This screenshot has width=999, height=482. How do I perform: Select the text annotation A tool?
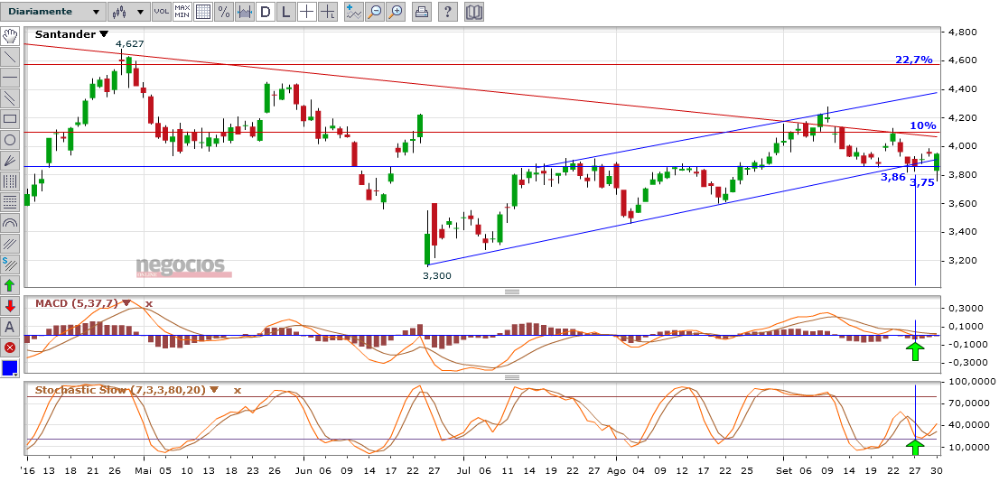[10, 327]
